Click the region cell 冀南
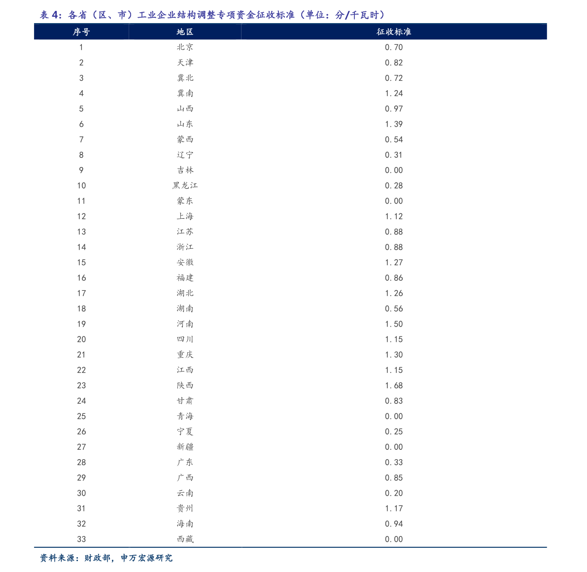 click(x=185, y=93)
